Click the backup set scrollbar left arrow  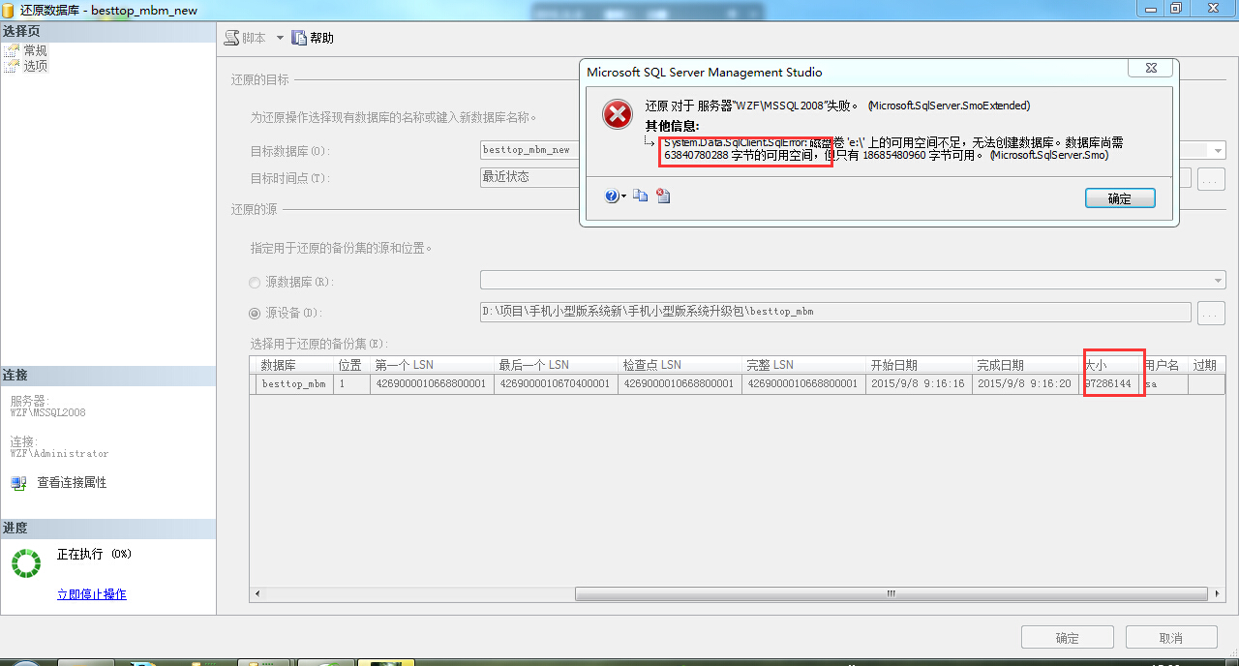click(257, 593)
